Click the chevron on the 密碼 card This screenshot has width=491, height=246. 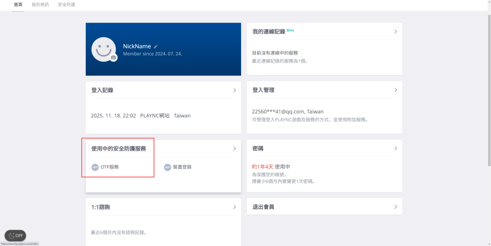396,149
